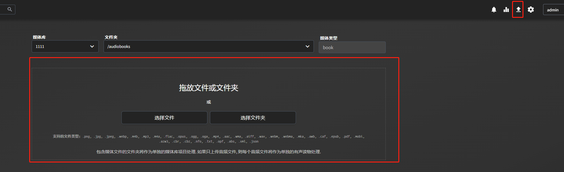The image size is (564, 172).
Task: Open the 文件夹 dropdown showing /audiobooks
Action: [203, 46]
